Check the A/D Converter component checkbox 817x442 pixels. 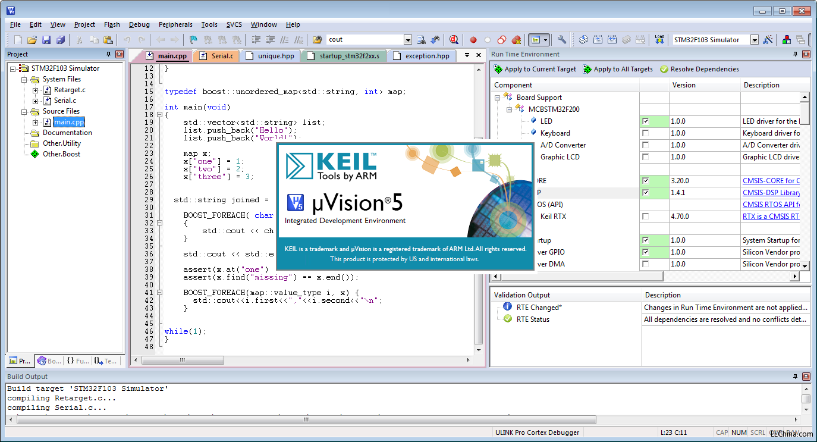(x=645, y=145)
